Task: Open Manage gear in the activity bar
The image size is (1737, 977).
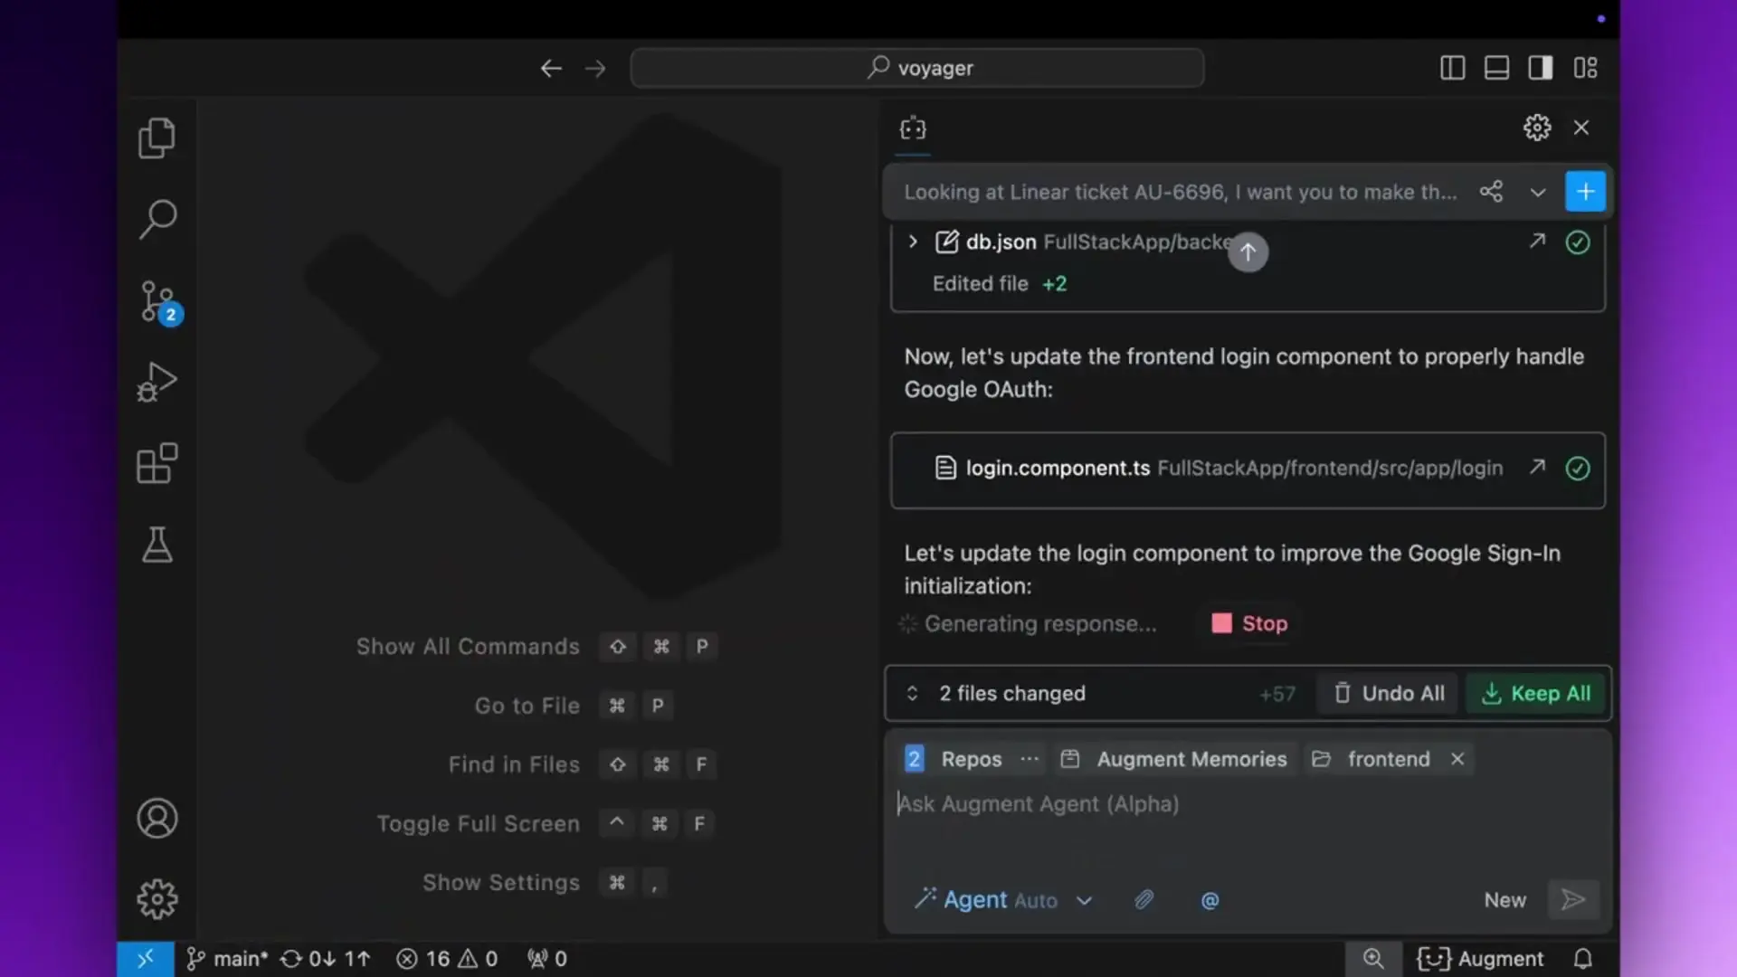Action: click(x=157, y=899)
